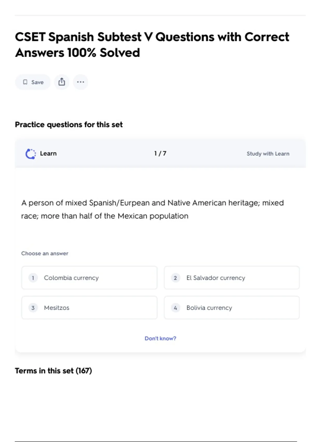Click the Practice questions for this set heading
The image size is (312, 442).
pos(69,125)
